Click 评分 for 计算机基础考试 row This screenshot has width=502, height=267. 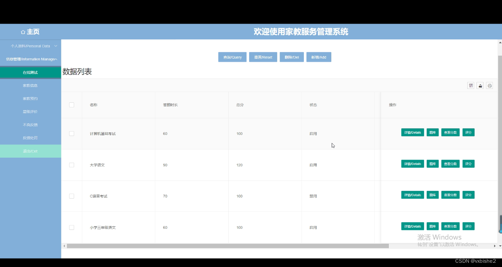tap(468, 133)
